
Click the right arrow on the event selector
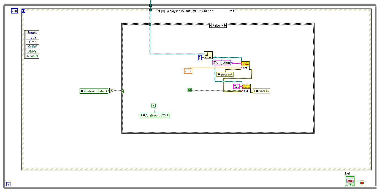(233, 11)
